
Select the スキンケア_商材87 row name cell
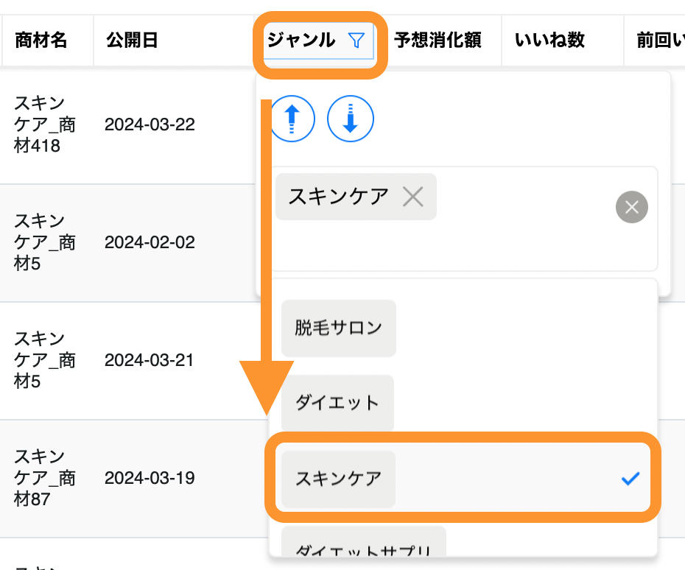(x=45, y=478)
